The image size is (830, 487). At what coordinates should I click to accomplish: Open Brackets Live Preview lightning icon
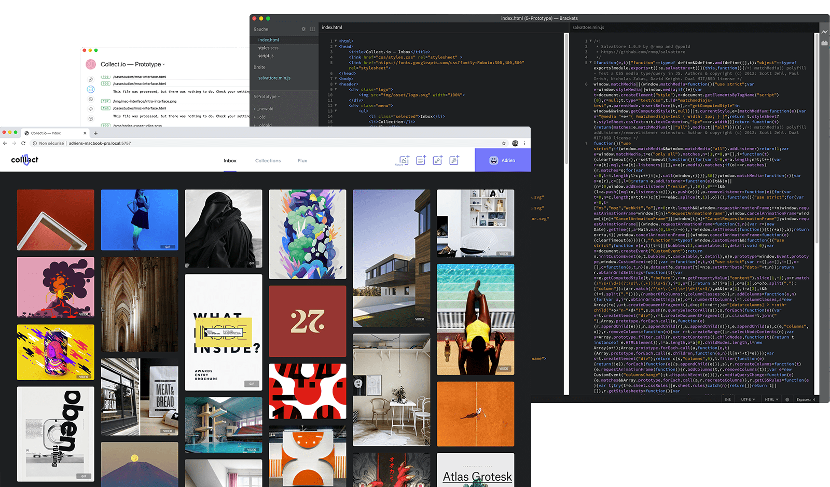tap(824, 32)
